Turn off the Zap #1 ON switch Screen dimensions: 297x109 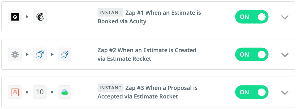click(x=252, y=17)
